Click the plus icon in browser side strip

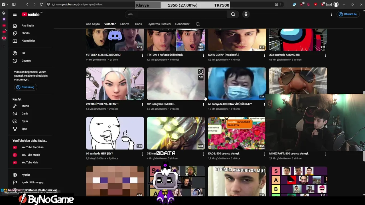tap(4, 46)
